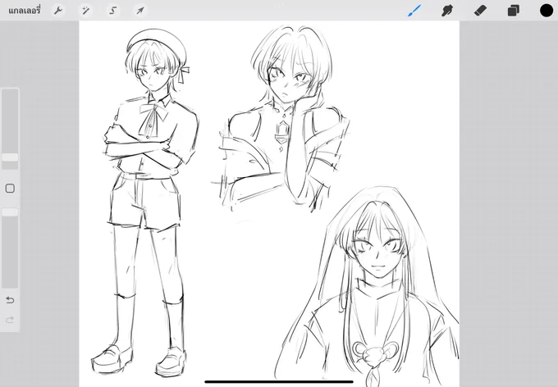Select the Smudge tool

[x=447, y=11]
